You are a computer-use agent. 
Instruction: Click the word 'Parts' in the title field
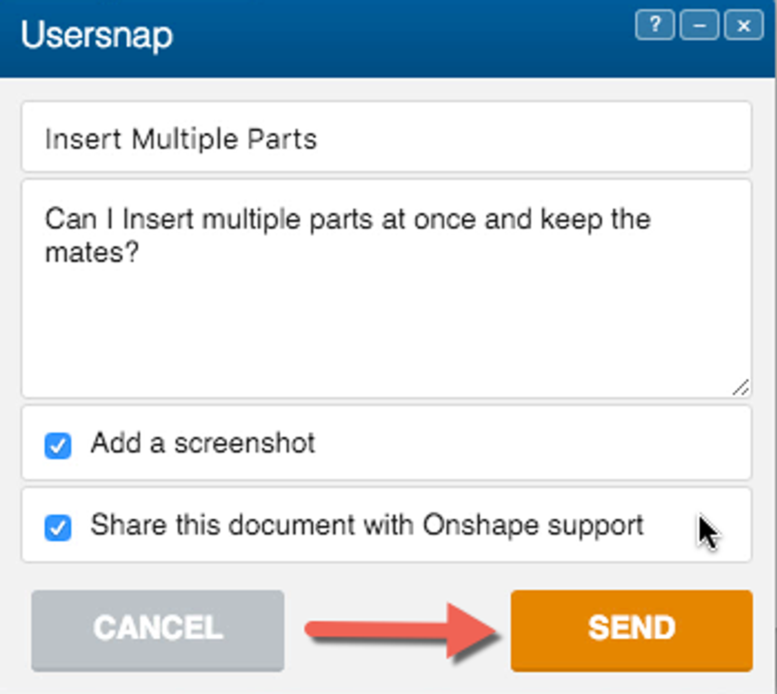[282, 140]
